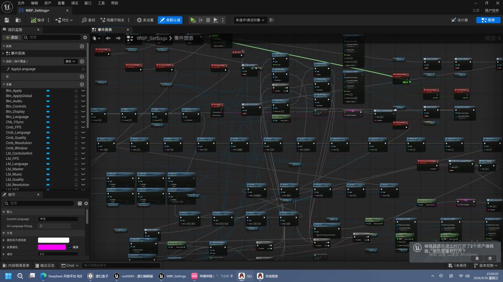Open the debug object selection dropdown
Viewport: 503px width, 282px height.
click(250, 20)
